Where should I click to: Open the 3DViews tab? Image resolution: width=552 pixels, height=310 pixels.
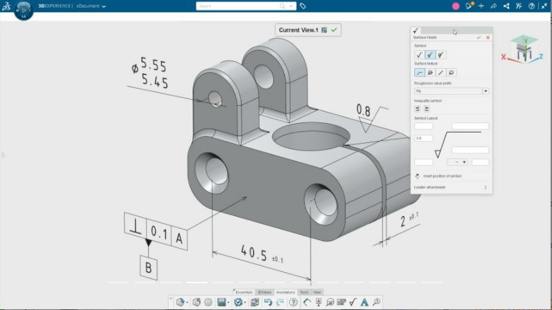pyautogui.click(x=264, y=292)
